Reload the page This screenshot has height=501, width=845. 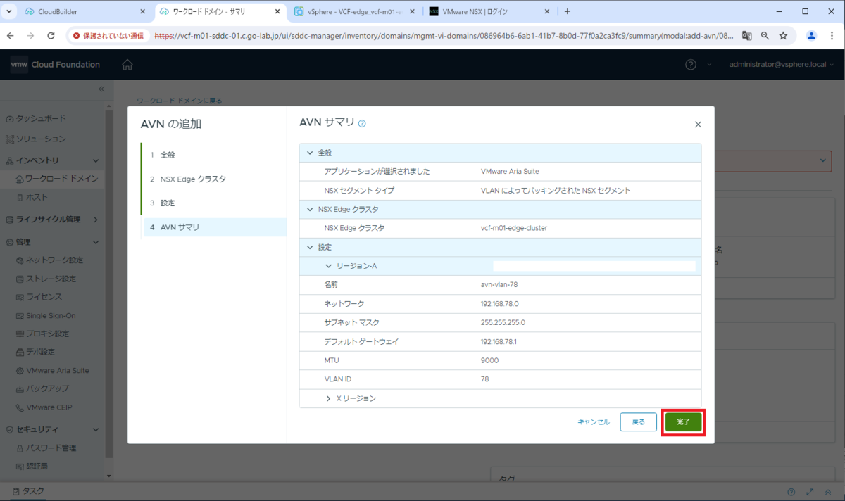[x=51, y=35]
